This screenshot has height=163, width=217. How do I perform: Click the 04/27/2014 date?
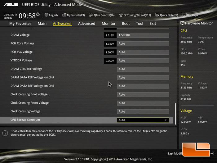click(x=11, y=15)
